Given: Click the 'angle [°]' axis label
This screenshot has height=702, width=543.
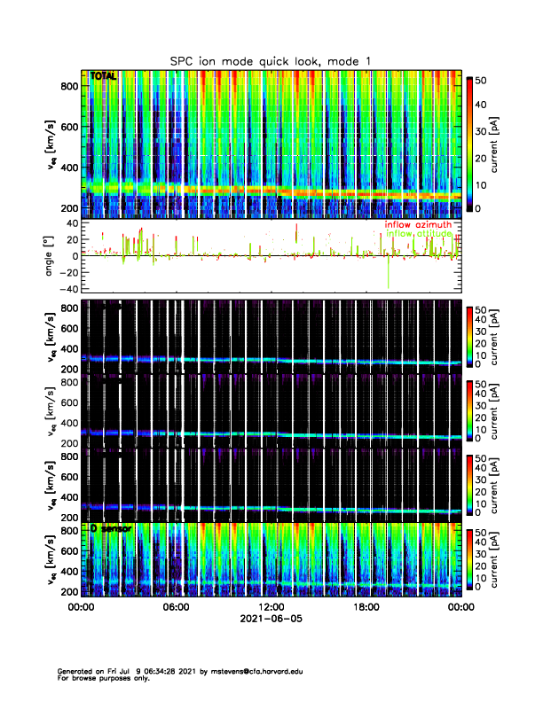Looking at the screenshot, I should (x=50, y=257).
